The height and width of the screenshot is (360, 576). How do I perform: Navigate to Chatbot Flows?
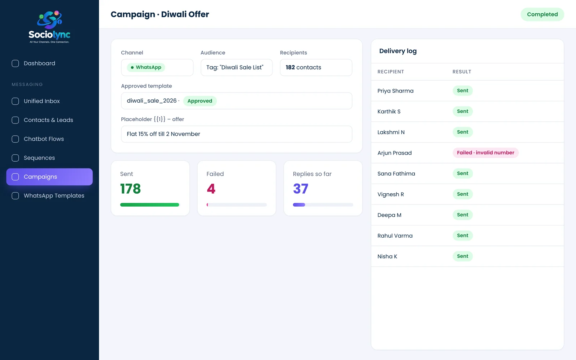coord(49,139)
